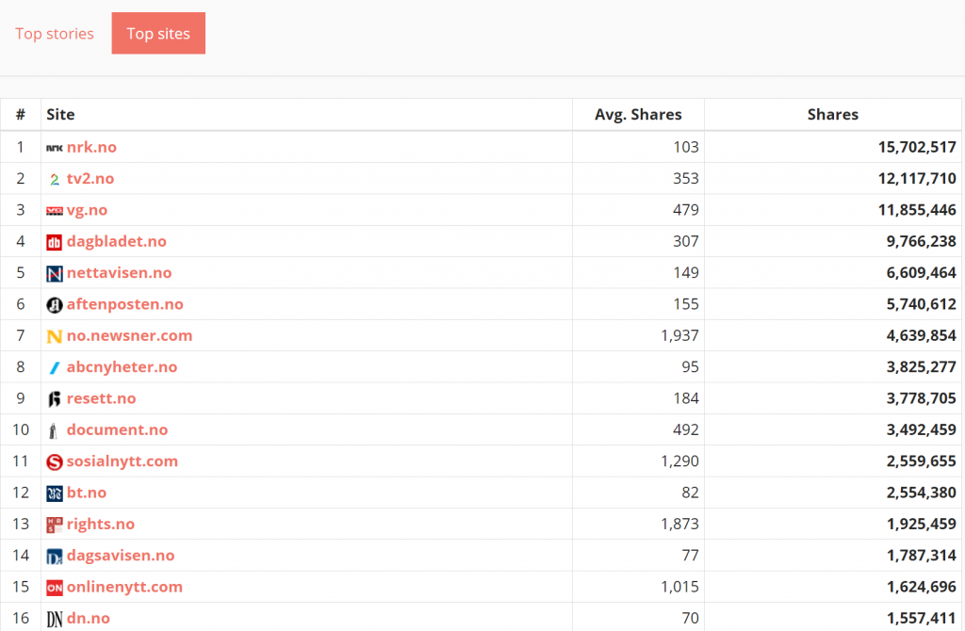Open the bt.no link
This screenshot has height=631, width=965.
click(87, 493)
